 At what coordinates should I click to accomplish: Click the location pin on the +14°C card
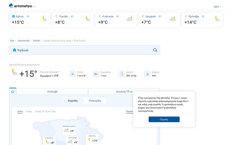(186, 16)
